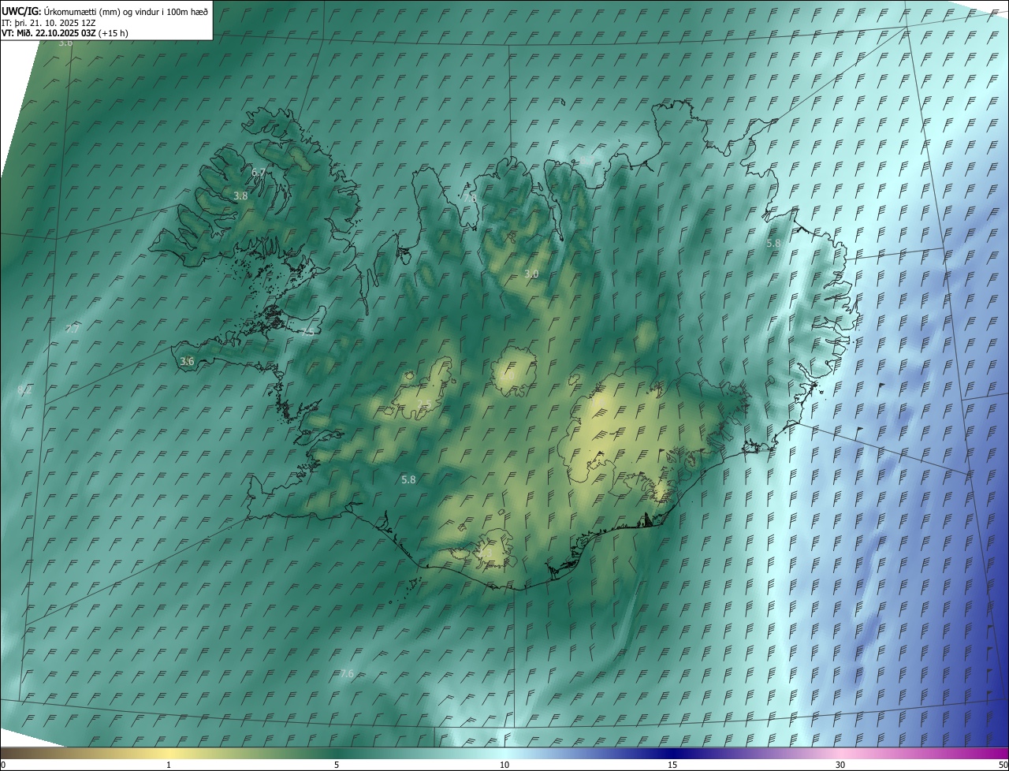Click the IT þri. 21. 10. 2025 12Z line
This screenshot has height=771, width=1009.
pos(49,23)
